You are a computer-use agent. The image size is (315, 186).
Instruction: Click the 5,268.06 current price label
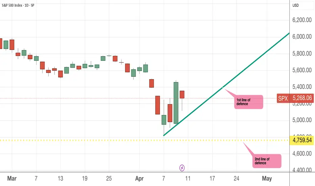tap(301, 98)
